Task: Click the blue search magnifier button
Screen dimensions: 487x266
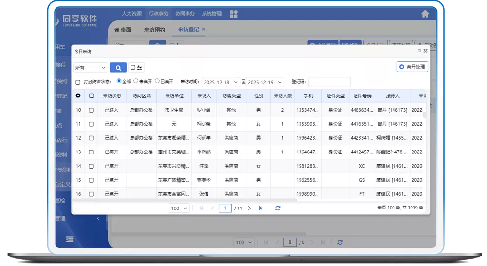Action: tap(118, 67)
